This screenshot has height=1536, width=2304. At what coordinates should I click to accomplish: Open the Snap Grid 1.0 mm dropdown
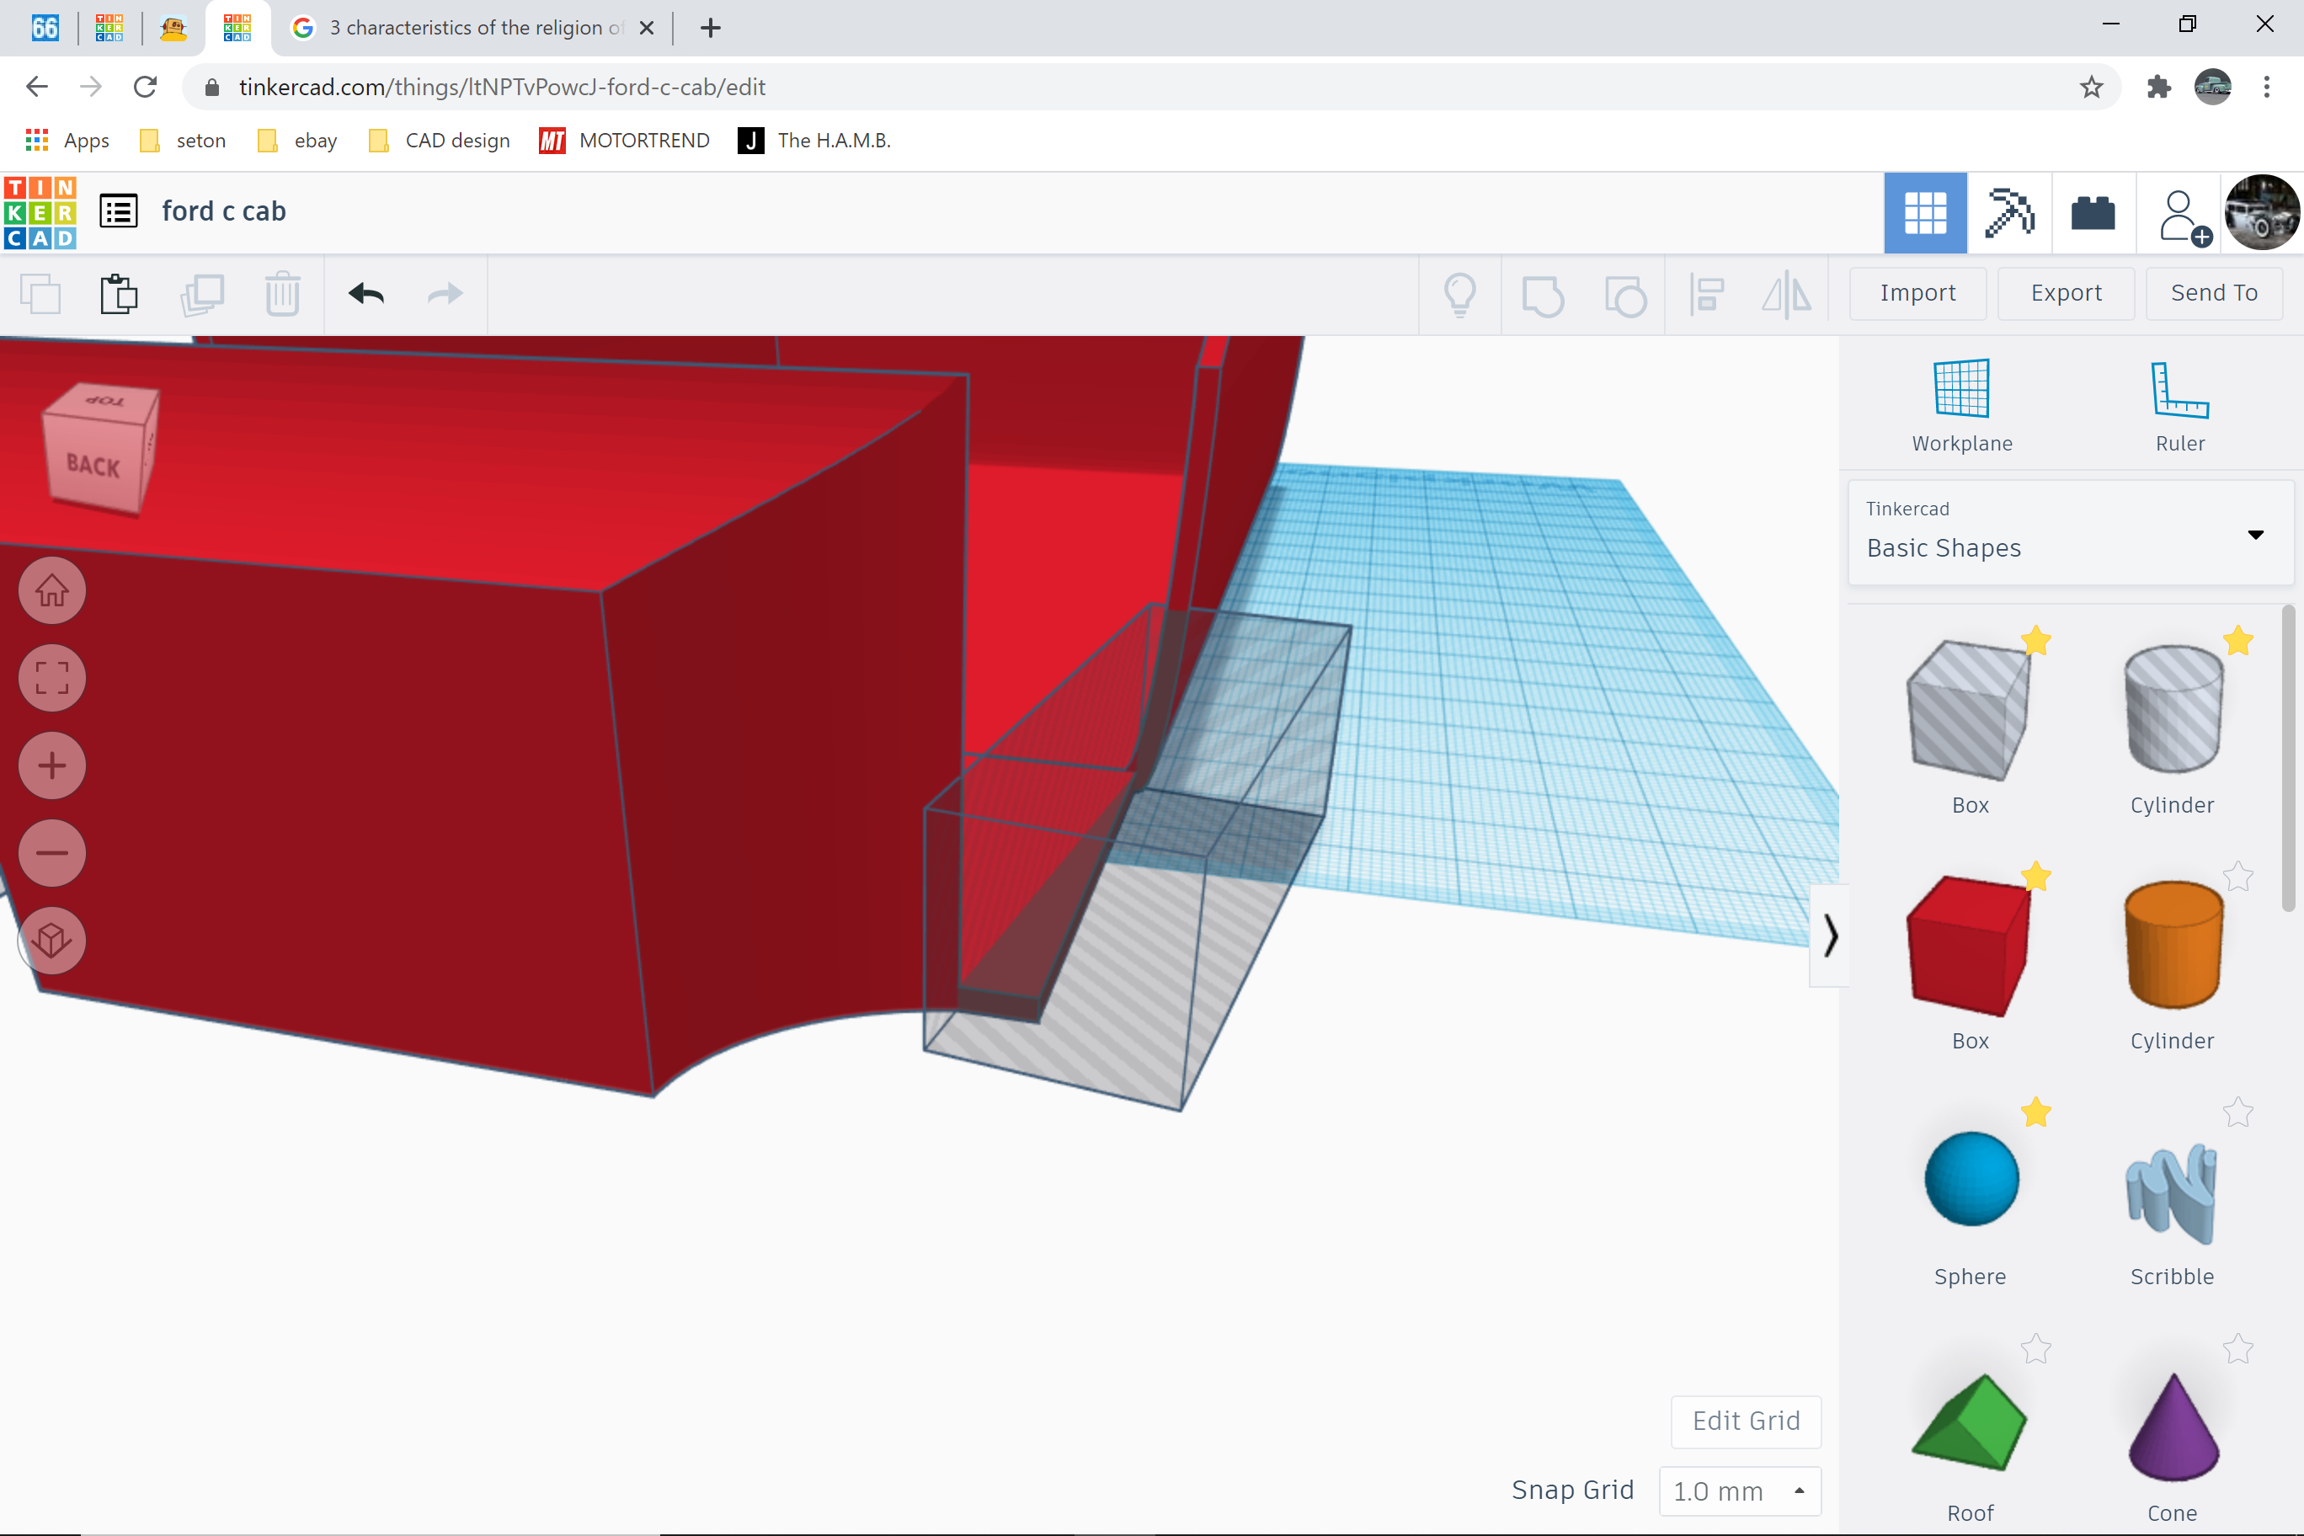tap(1740, 1491)
